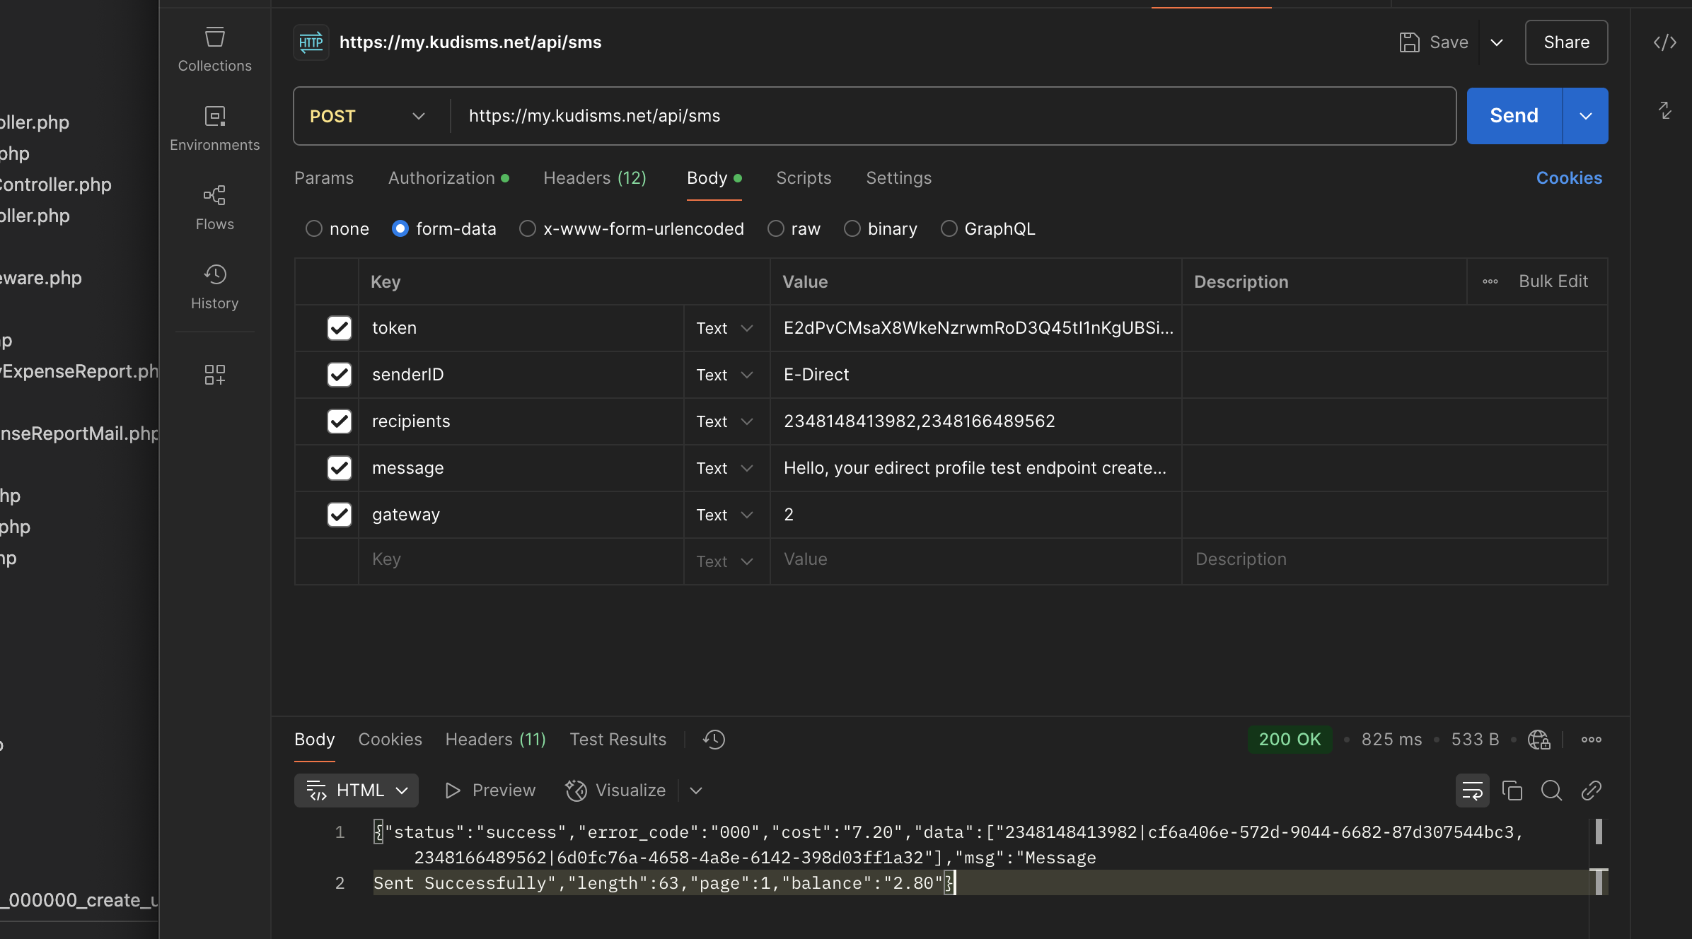Click the request URL input field
Screen dimensions: 1692x939
tap(952, 116)
